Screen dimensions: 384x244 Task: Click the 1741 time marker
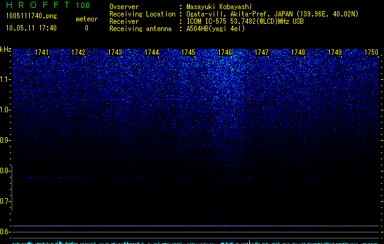pos(42,52)
